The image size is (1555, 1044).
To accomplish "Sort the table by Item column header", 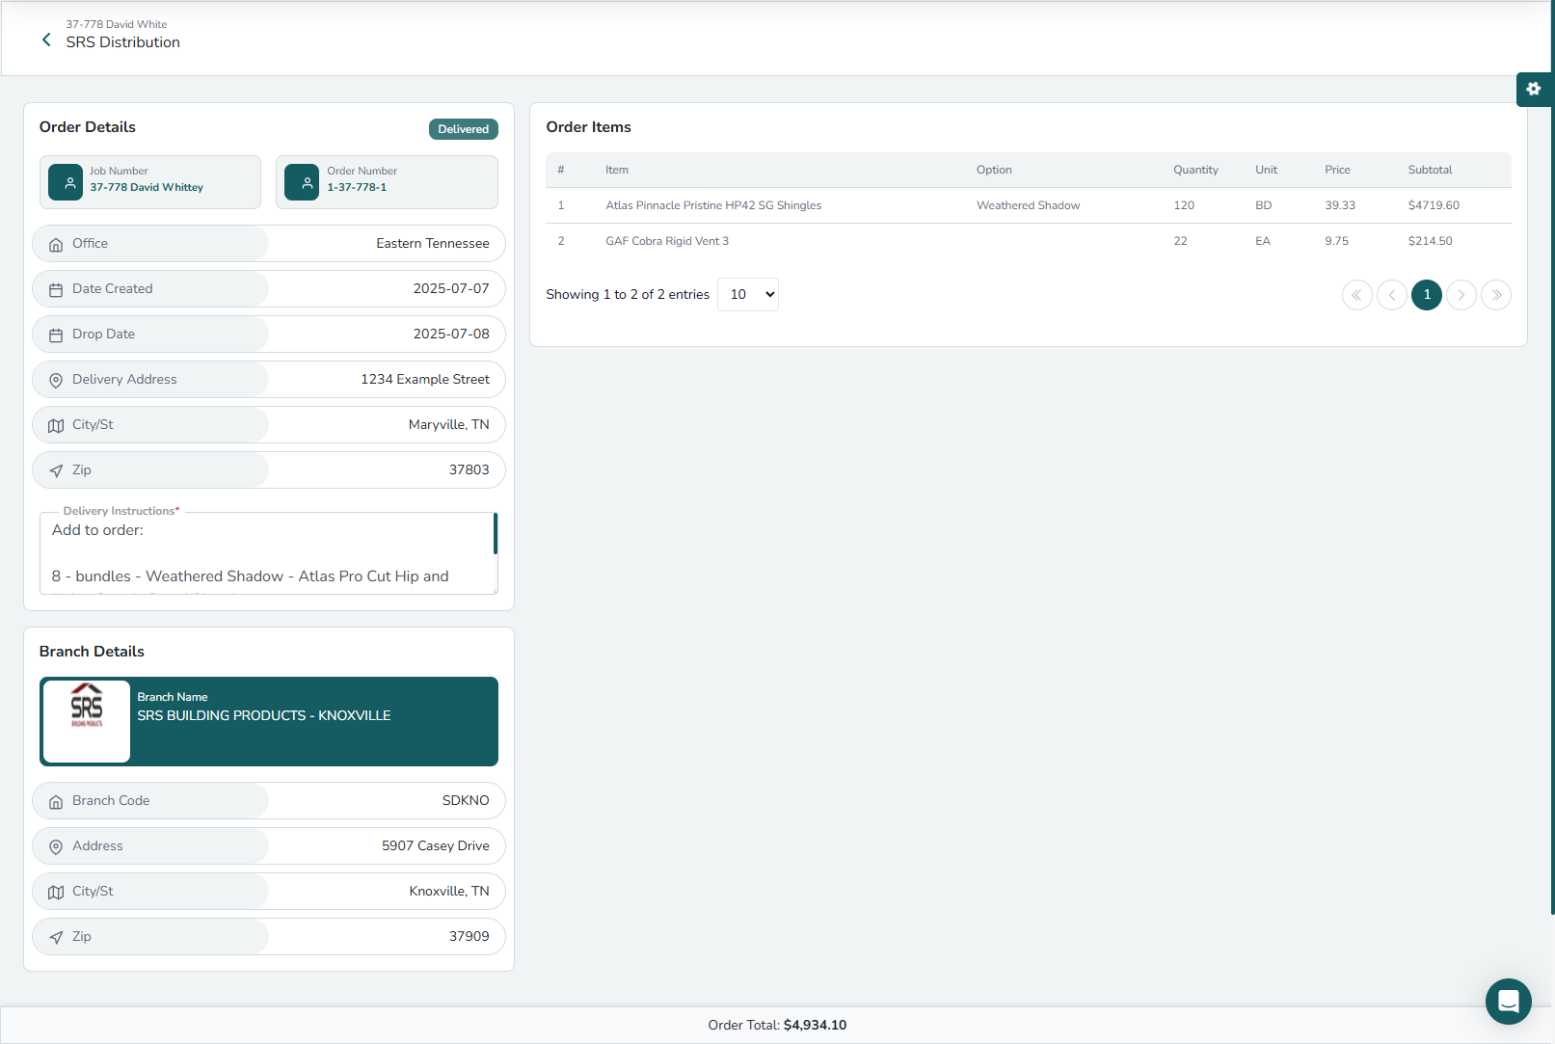I will (617, 170).
